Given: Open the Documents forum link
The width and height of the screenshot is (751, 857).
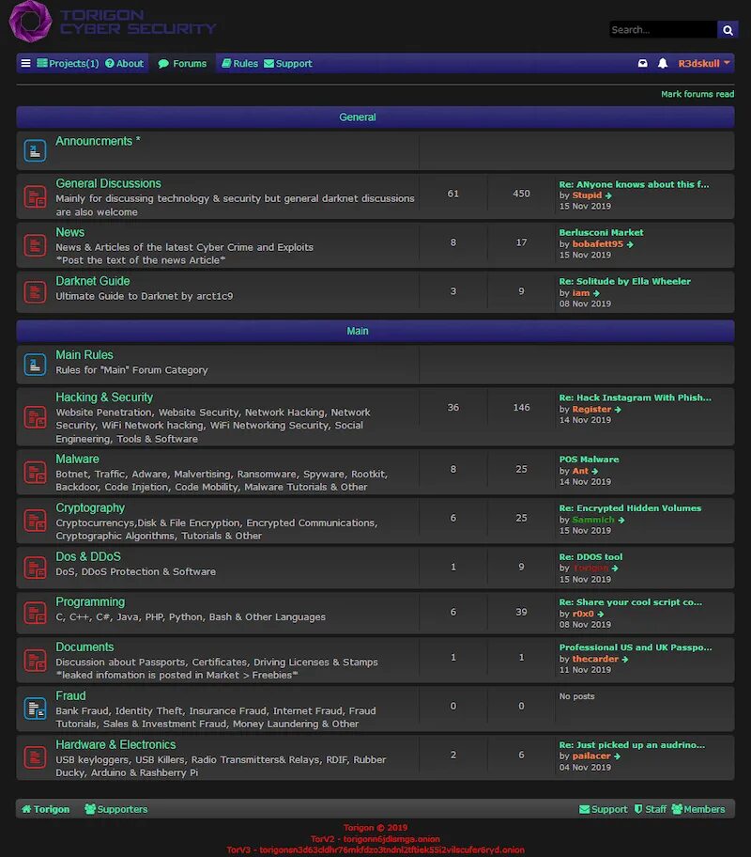Looking at the screenshot, I should (84, 647).
